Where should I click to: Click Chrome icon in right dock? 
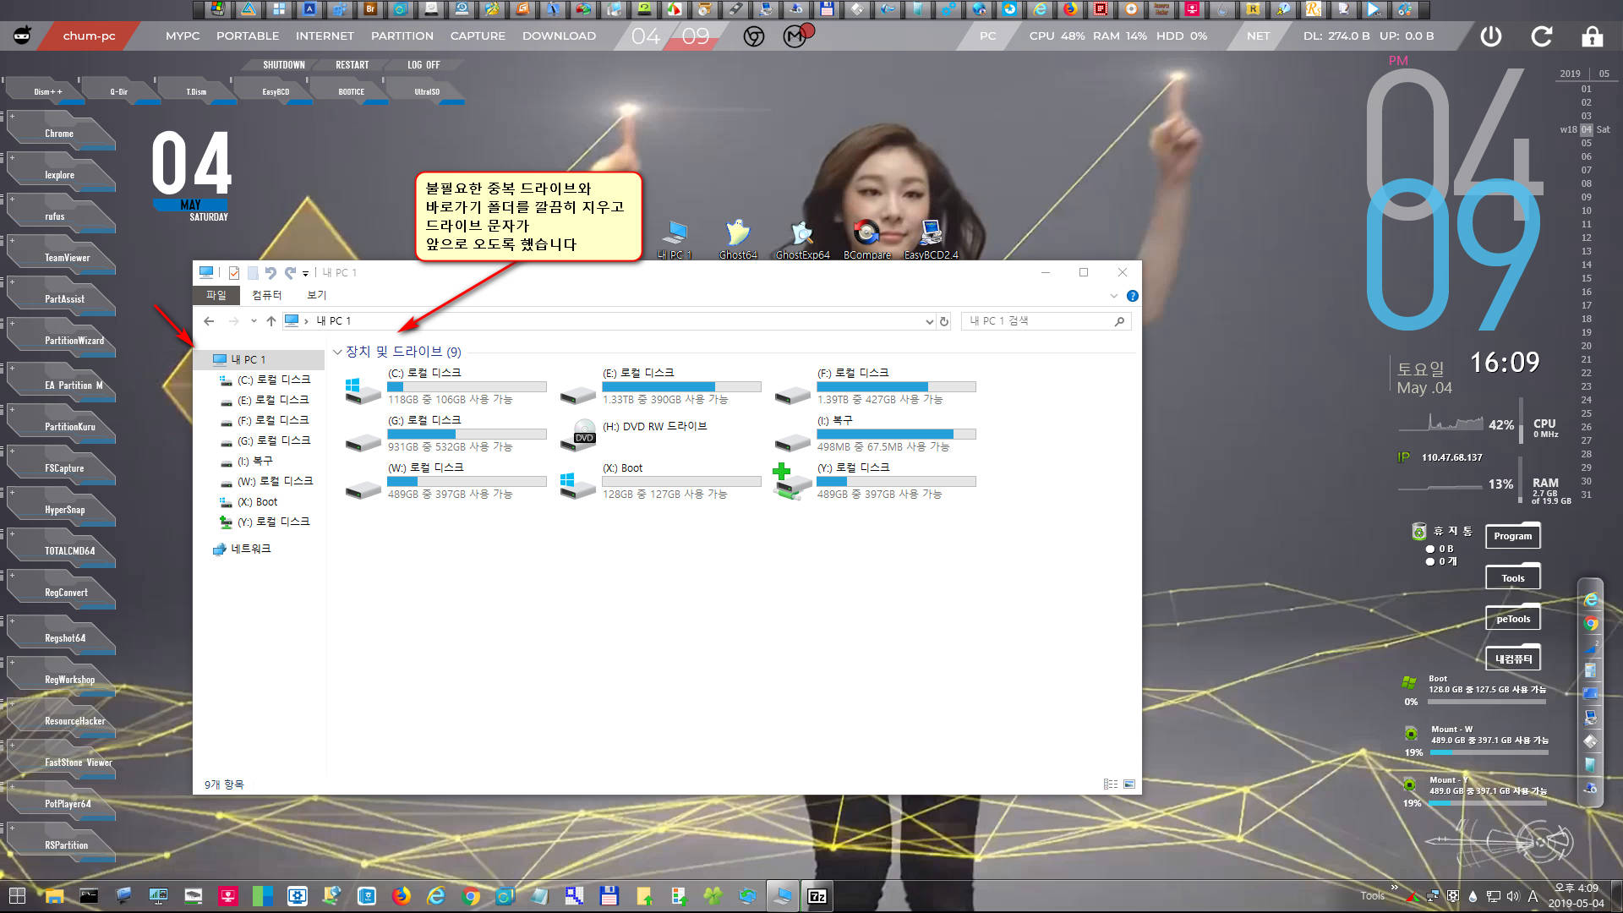coord(1591,623)
